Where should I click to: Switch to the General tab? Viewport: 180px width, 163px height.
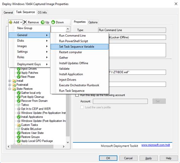tap(8, 13)
